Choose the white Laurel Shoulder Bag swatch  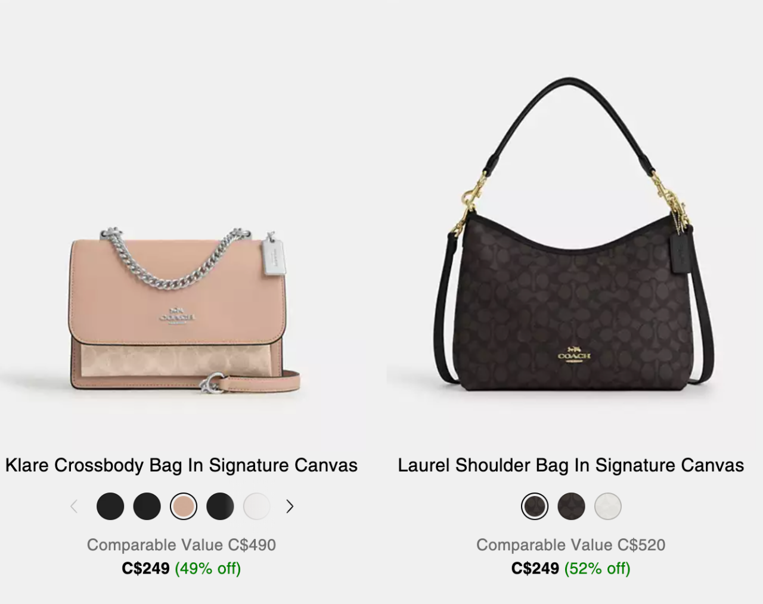(608, 506)
